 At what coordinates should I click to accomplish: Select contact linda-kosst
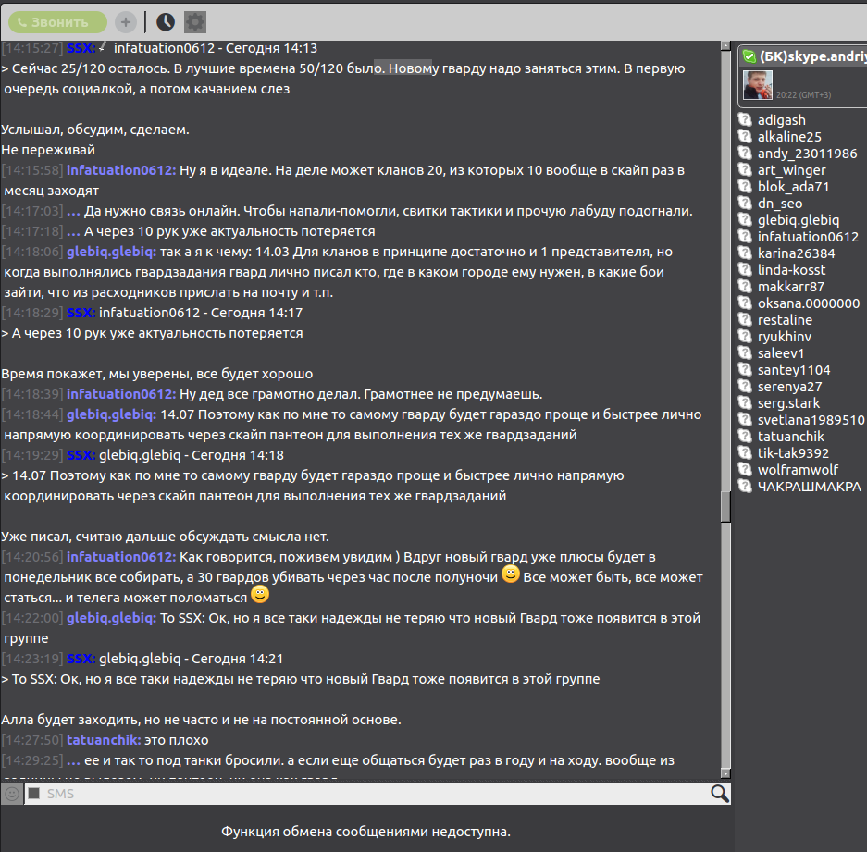pos(791,270)
